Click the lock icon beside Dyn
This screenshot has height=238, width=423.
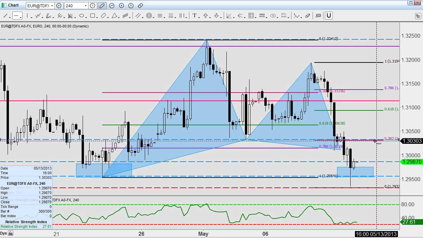[x=11, y=233]
